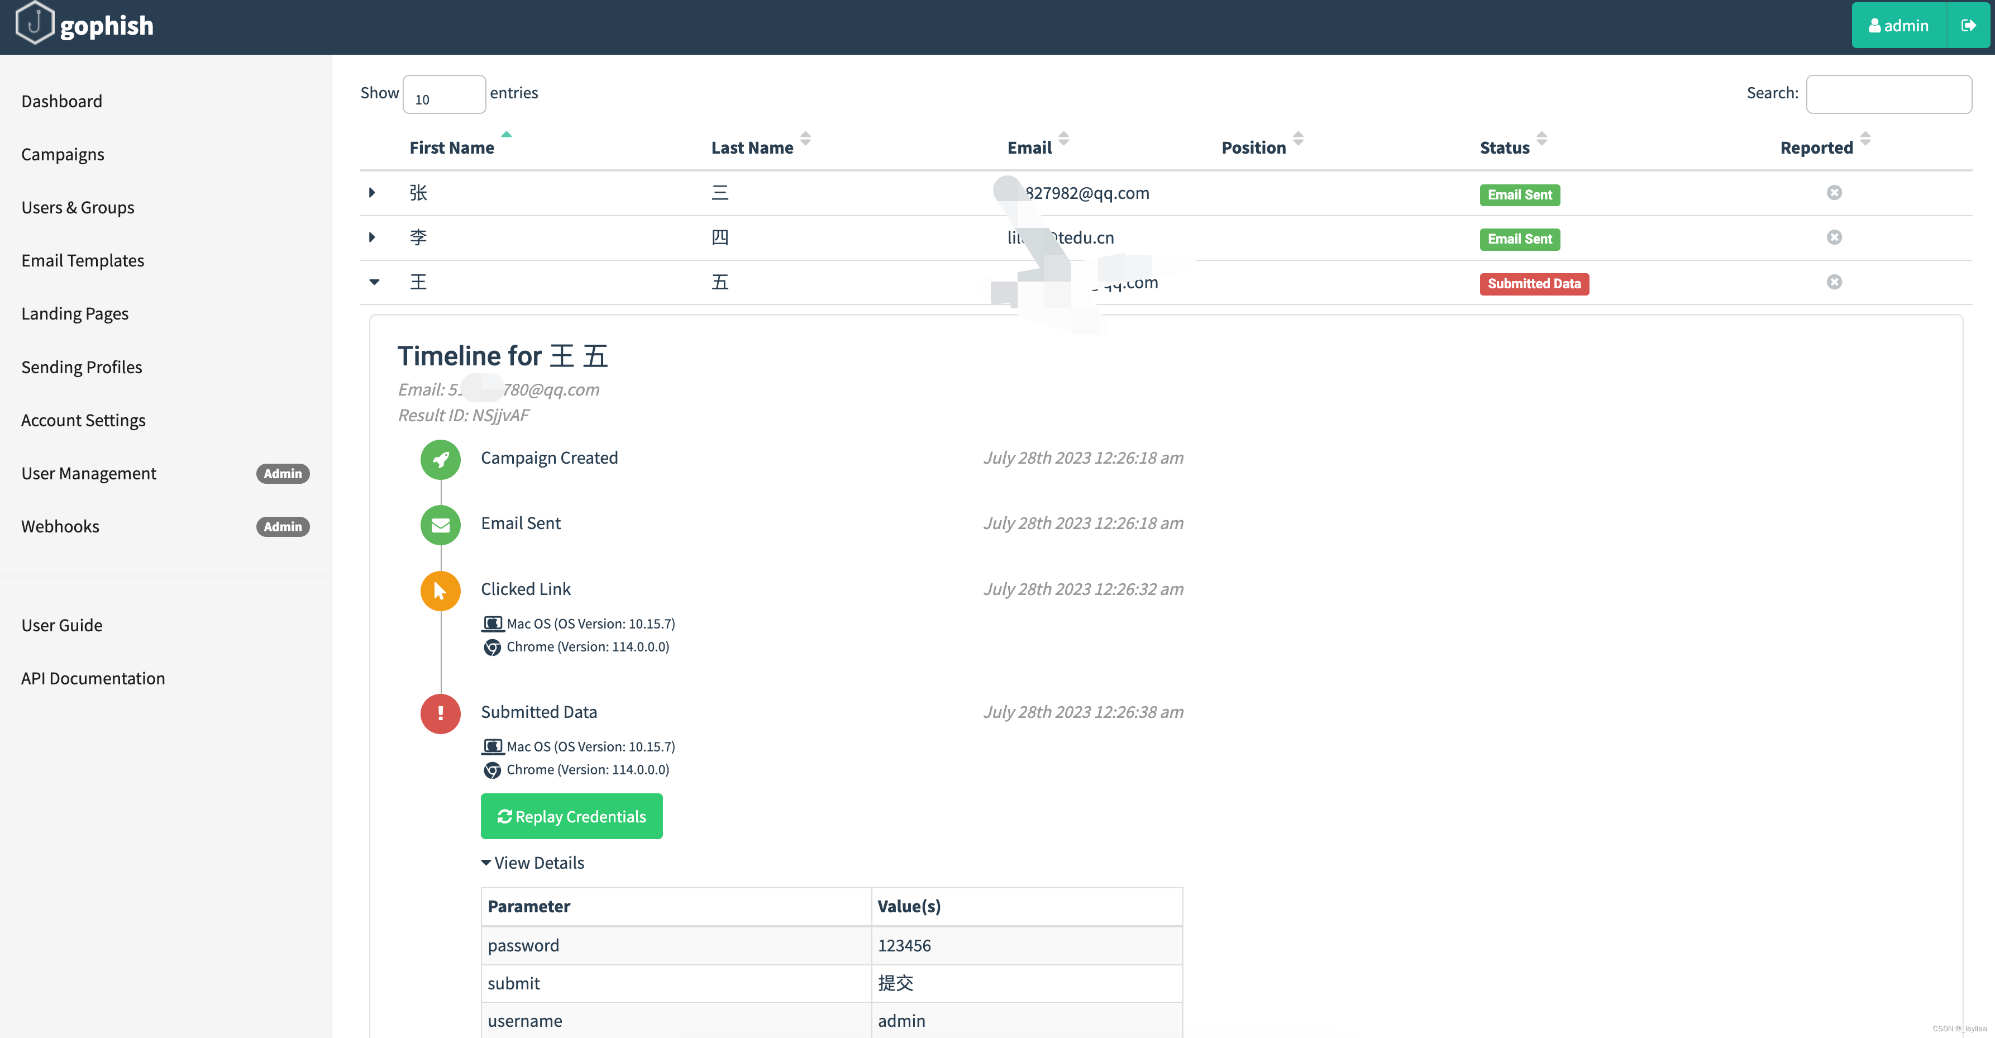The width and height of the screenshot is (1995, 1038).
Task: Sort by Reported column arrows
Action: click(x=1865, y=139)
